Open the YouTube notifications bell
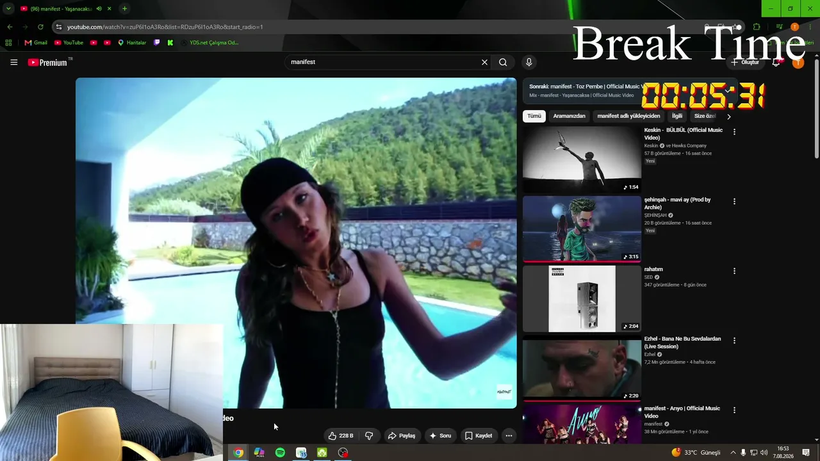 (776, 62)
